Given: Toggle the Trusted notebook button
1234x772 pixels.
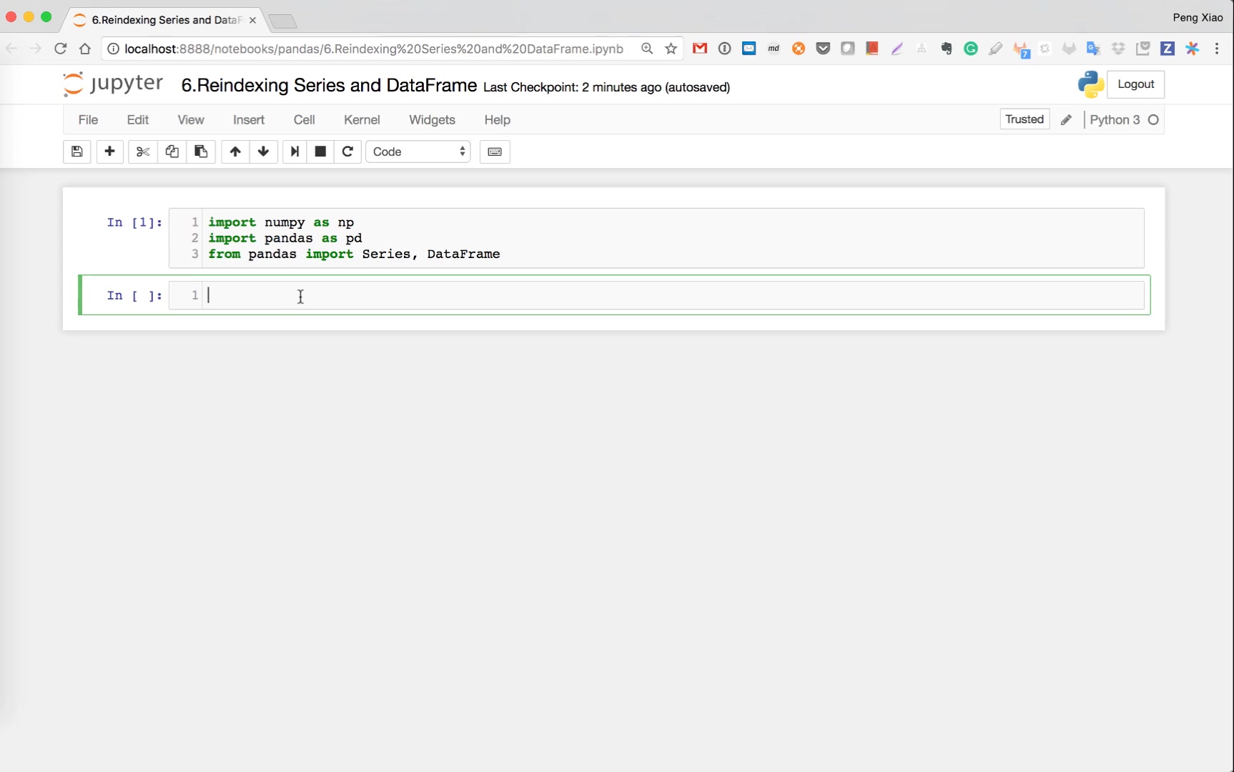Looking at the screenshot, I should 1024,119.
